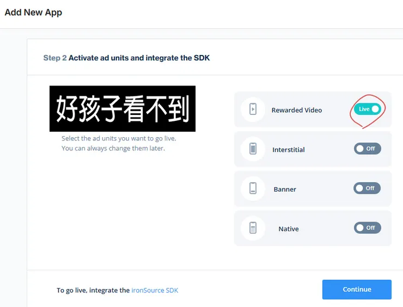403x307 pixels.
Task: Click 'To go live, integrate the' text
Action: coord(93,290)
